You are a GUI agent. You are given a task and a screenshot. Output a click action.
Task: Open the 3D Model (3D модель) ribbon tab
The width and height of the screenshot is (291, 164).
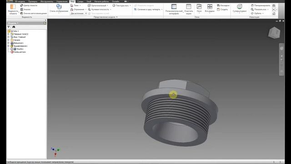(x=20, y=1)
